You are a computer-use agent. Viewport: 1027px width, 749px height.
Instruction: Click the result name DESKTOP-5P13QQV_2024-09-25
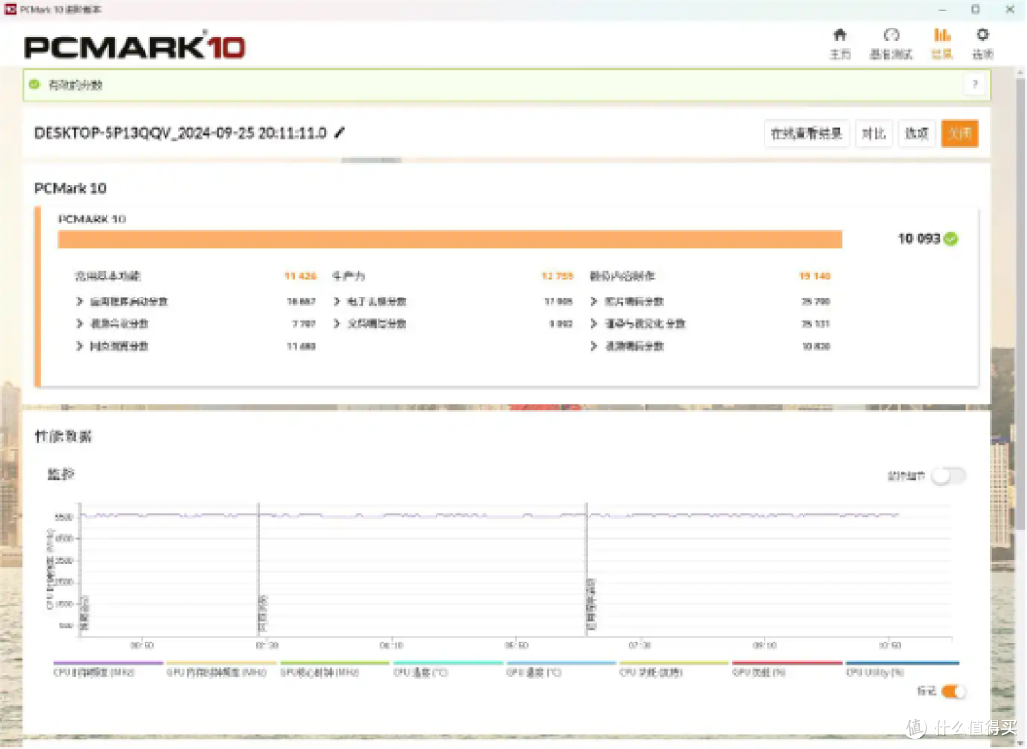pyautogui.click(x=180, y=133)
